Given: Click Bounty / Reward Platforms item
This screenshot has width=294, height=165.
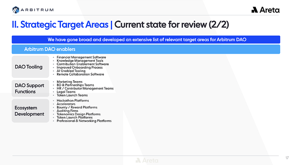Looking at the screenshot, I should pos(77,108).
